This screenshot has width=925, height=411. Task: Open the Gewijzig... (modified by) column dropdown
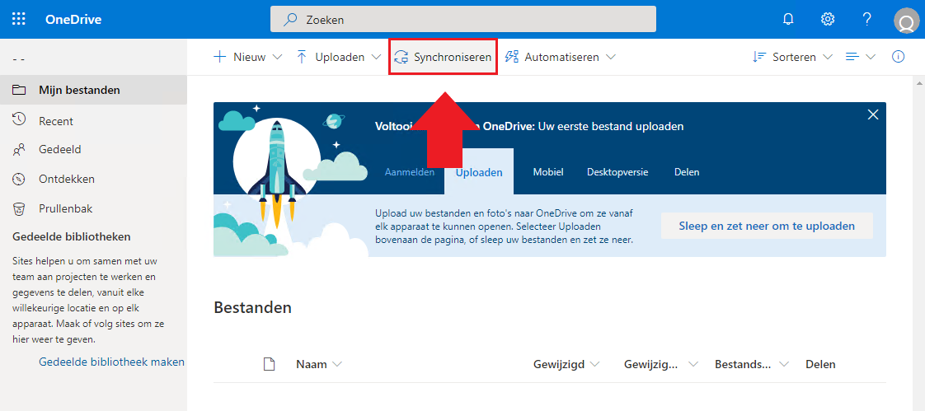pyautogui.click(x=661, y=364)
